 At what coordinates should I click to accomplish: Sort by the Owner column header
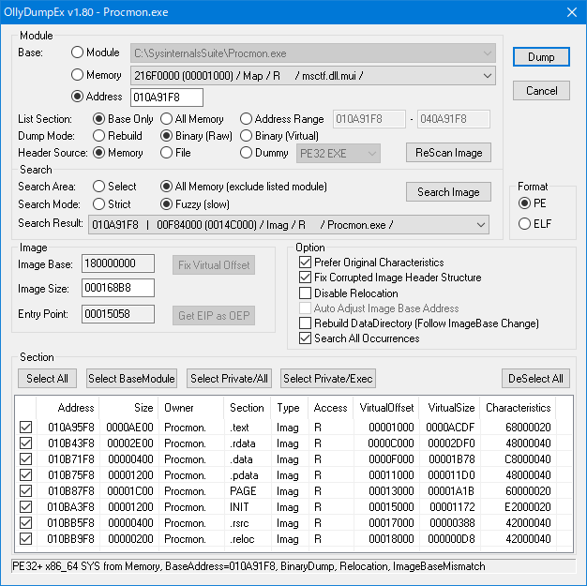pos(190,408)
